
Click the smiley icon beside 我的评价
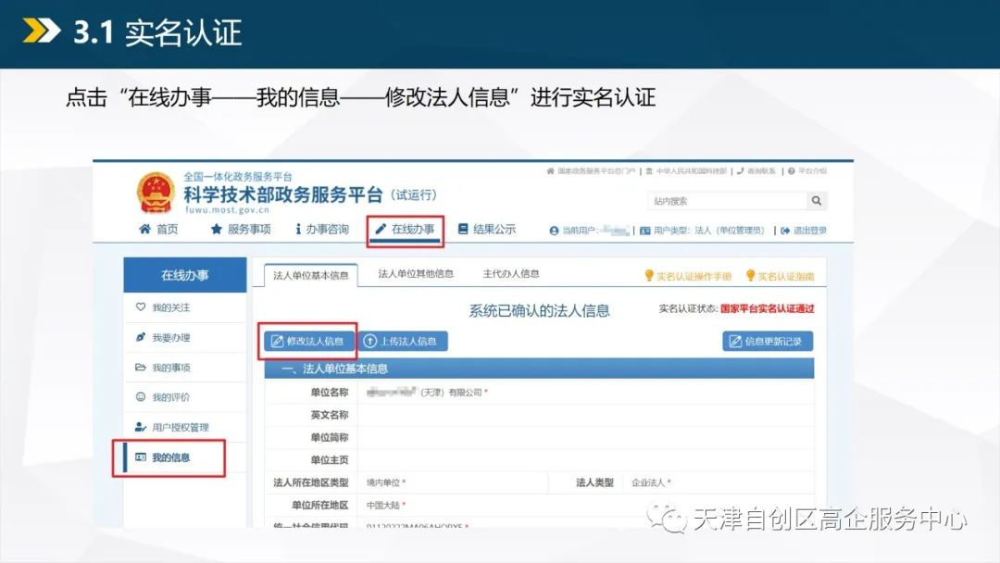coord(141,396)
